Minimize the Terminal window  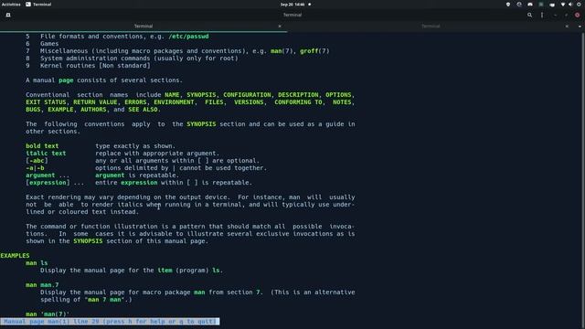pyautogui.click(x=555, y=15)
